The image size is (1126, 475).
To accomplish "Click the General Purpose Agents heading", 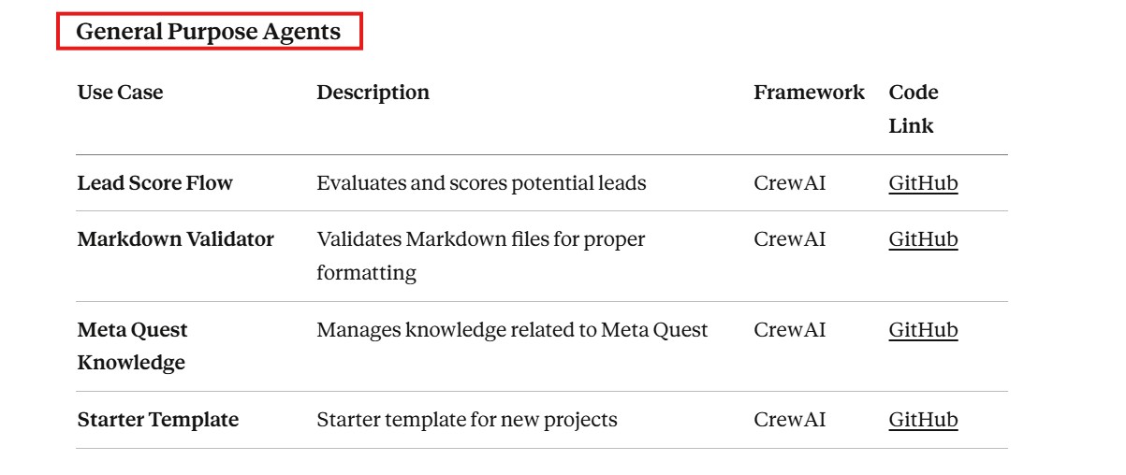I will 208,32.
